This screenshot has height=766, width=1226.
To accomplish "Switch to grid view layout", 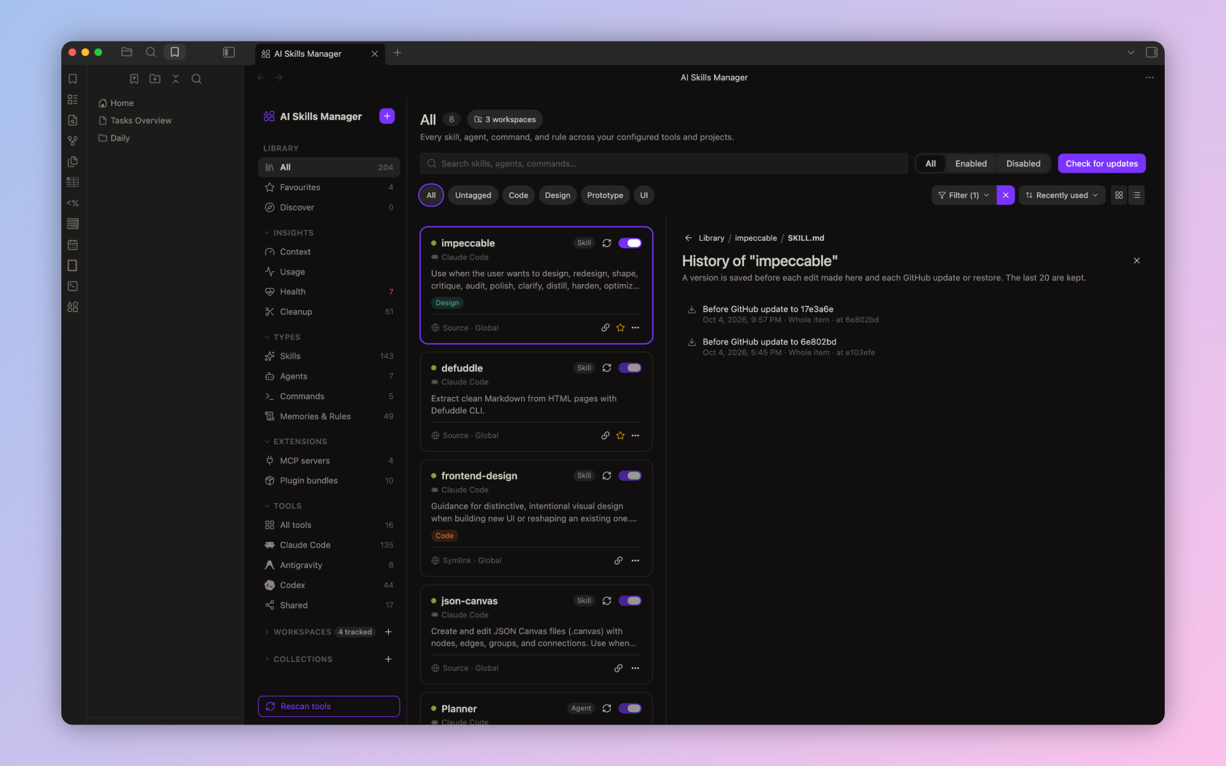I will coord(1119,195).
